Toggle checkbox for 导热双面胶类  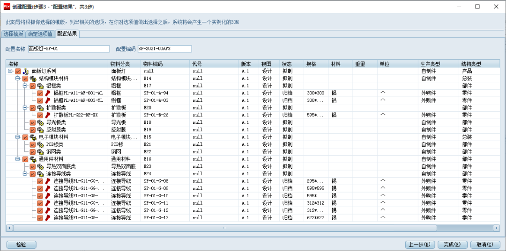pyautogui.click(x=33, y=167)
